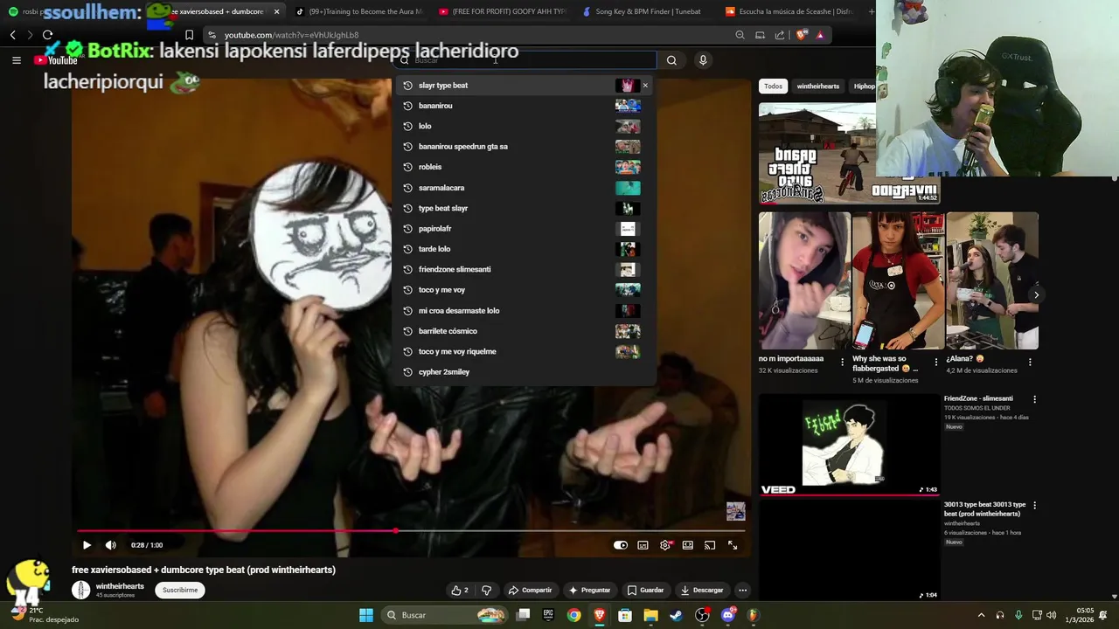
Task: Show next shorts with the right arrow
Action: (1036, 294)
